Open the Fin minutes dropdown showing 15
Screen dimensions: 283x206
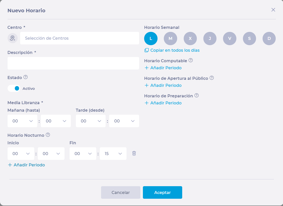point(113,154)
